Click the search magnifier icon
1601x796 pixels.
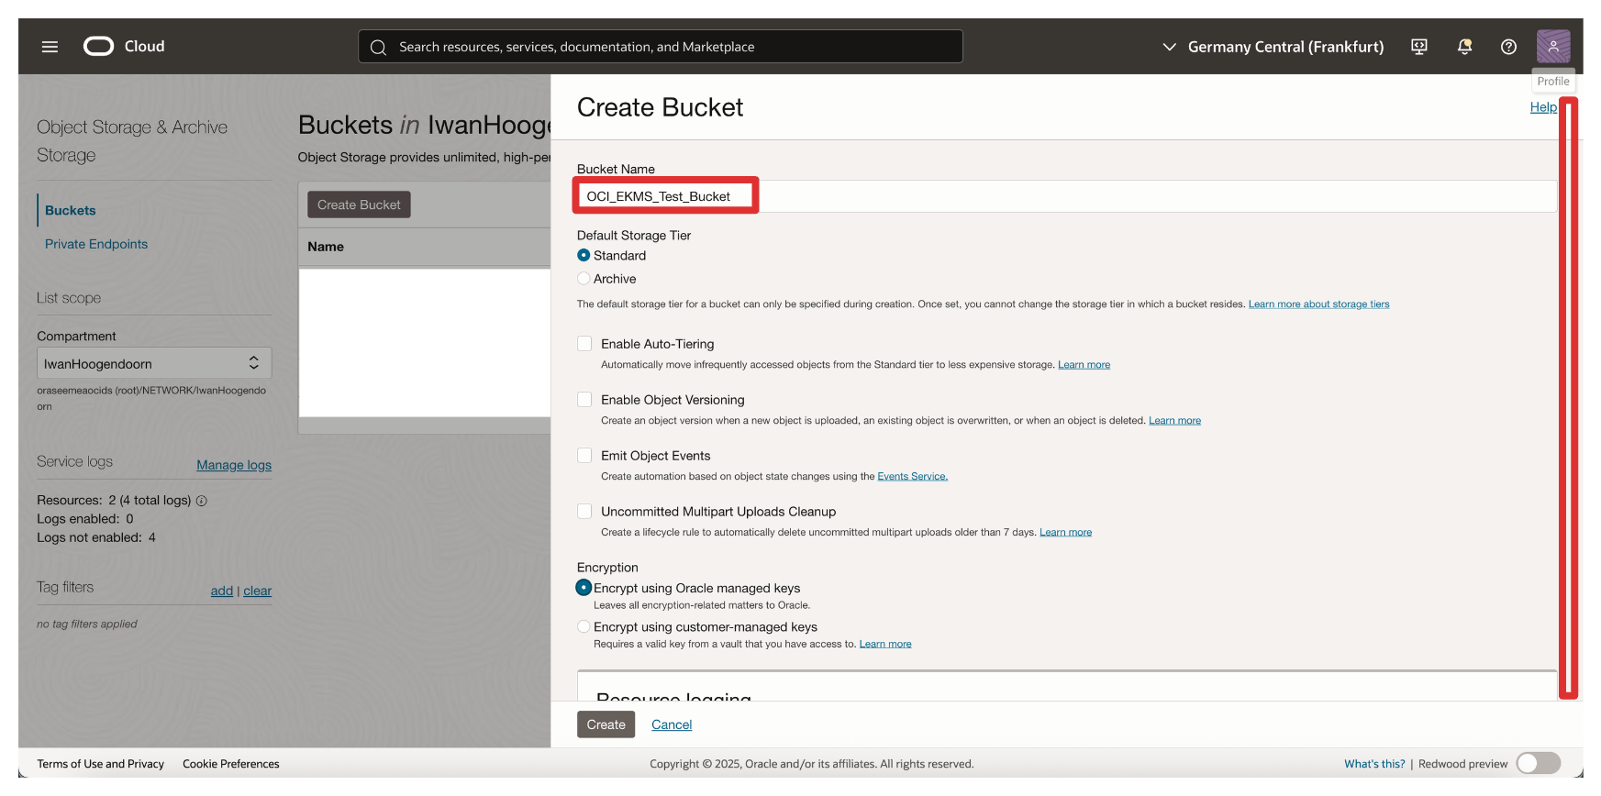coord(378,47)
